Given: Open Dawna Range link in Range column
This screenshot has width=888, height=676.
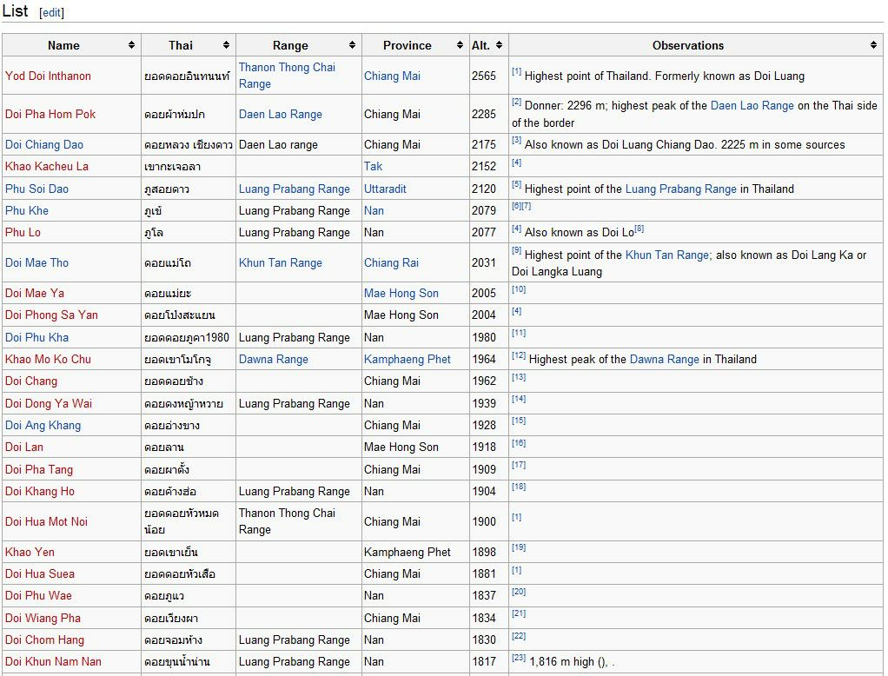Looking at the screenshot, I should point(274,359).
